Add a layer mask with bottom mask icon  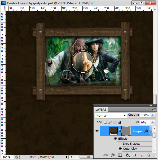point(120,155)
